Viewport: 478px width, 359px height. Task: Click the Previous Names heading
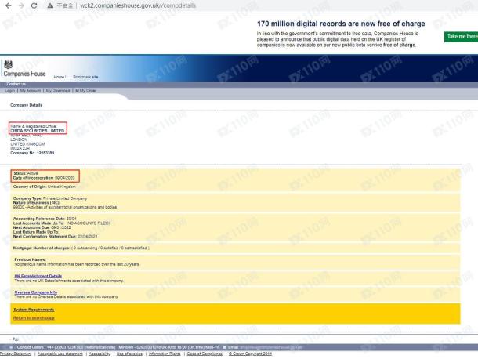(31, 259)
